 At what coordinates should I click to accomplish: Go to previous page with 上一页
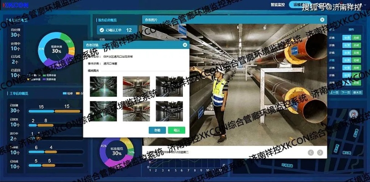[x=334, y=92]
